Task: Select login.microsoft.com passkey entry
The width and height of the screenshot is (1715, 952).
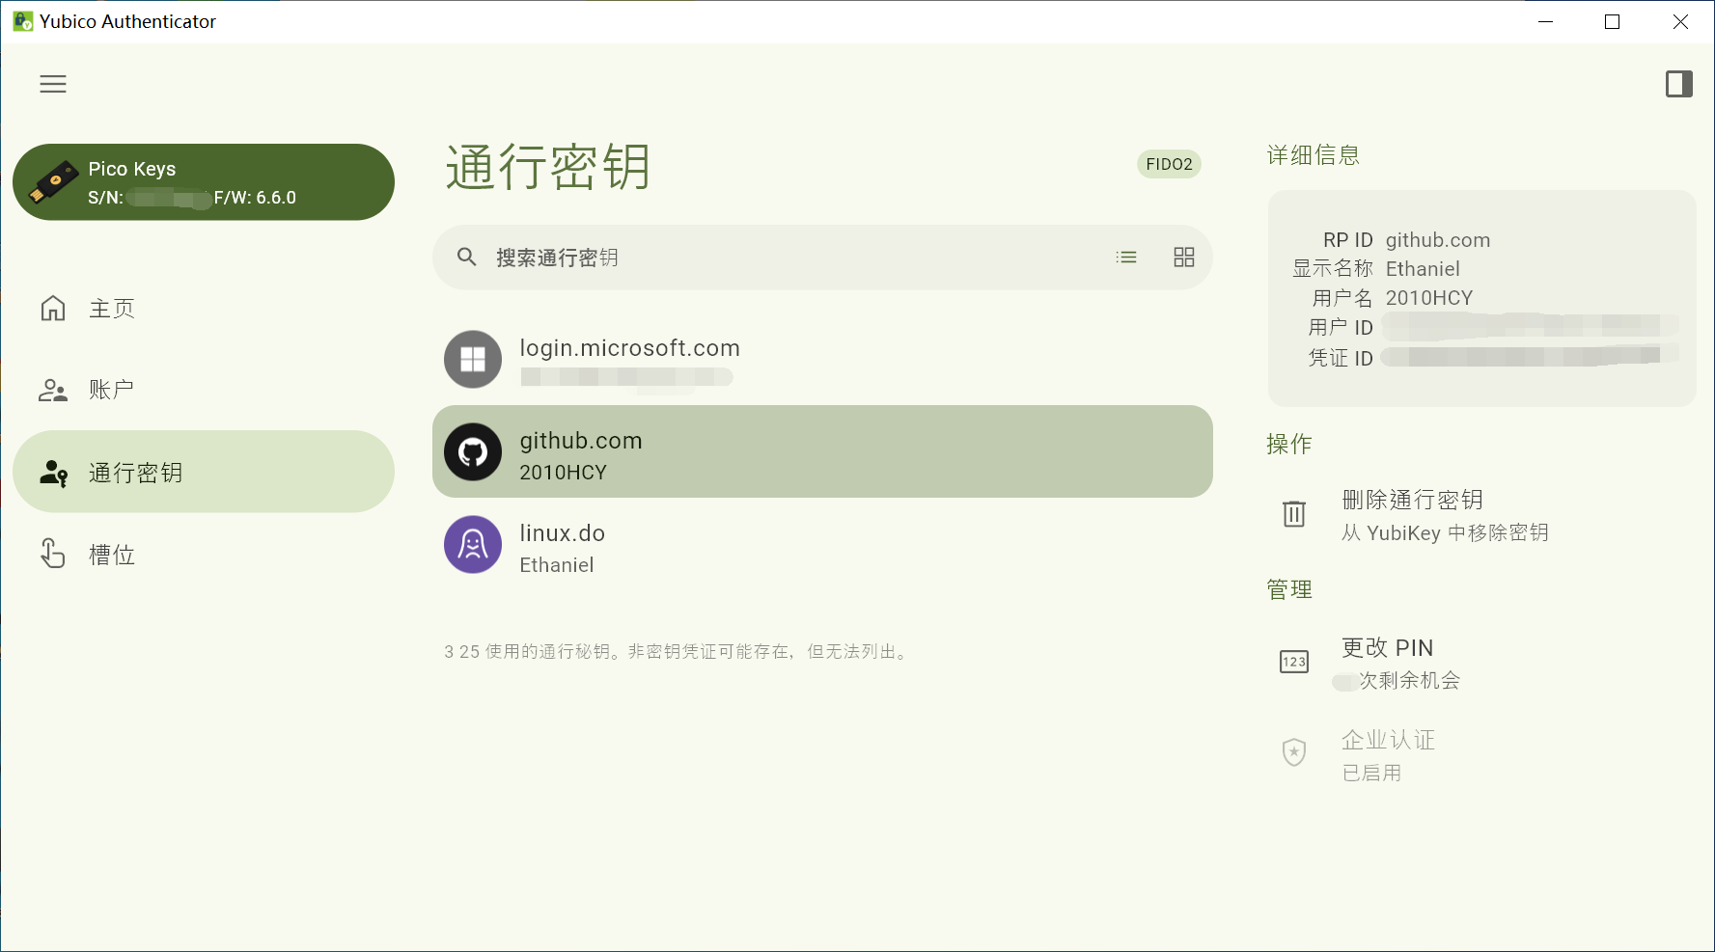Action: point(821,360)
